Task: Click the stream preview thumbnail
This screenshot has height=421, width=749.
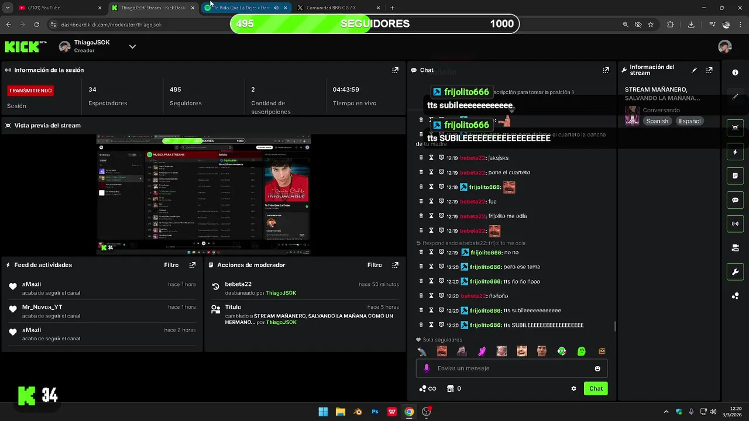Action: (203, 195)
